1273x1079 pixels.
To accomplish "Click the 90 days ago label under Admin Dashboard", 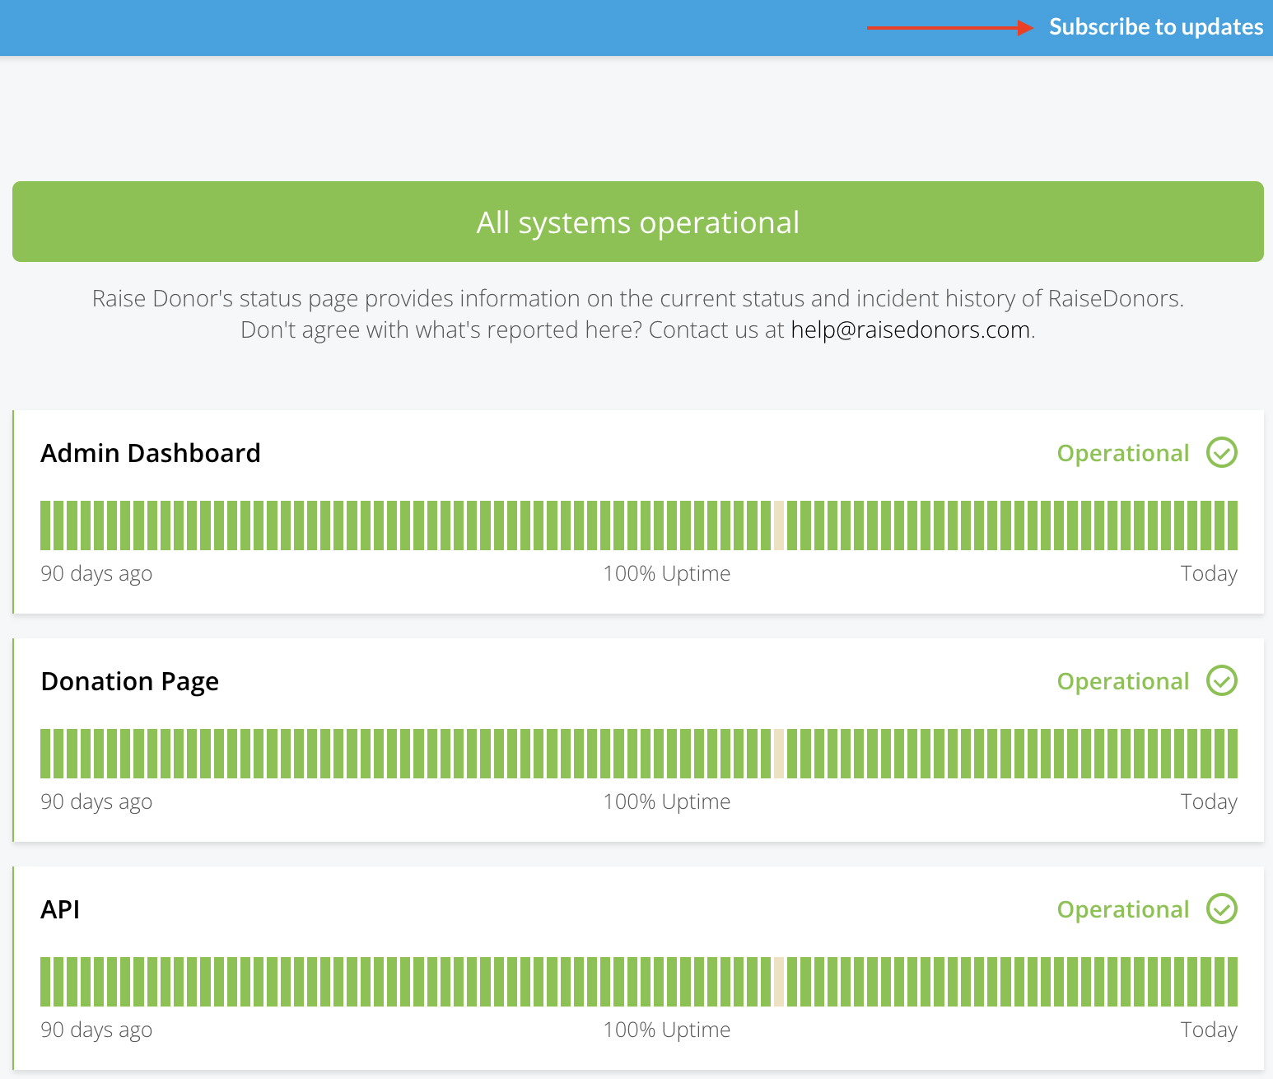I will pos(96,573).
